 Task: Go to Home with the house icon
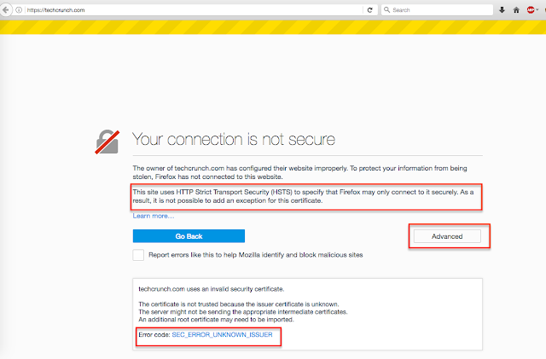click(x=516, y=9)
